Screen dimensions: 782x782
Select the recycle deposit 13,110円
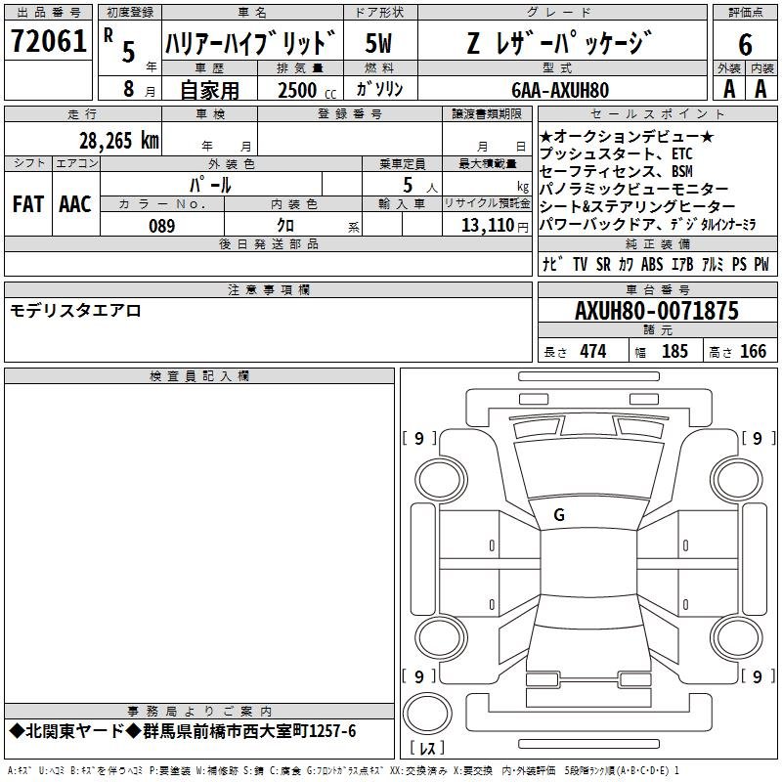[495, 226]
